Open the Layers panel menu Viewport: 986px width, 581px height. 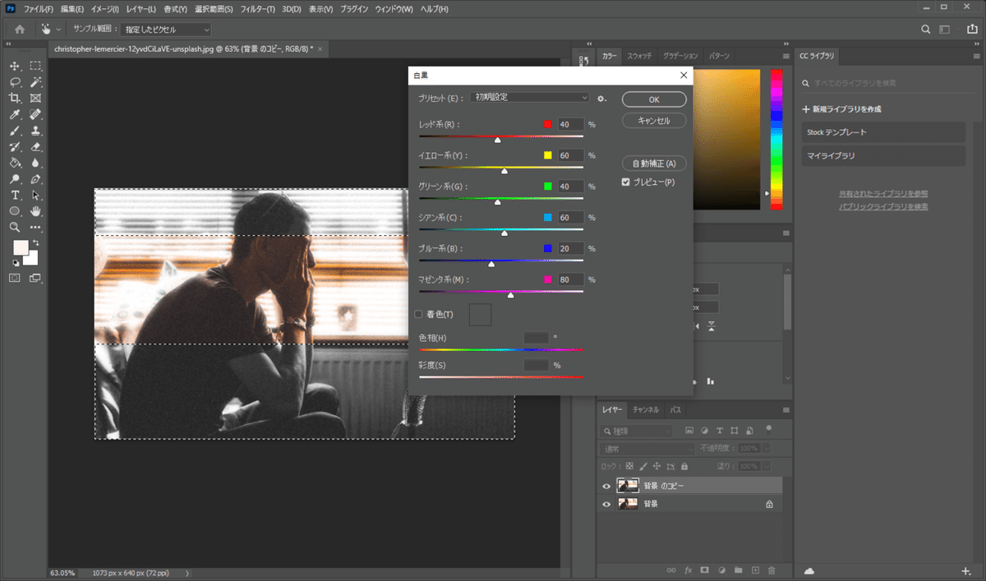pyautogui.click(x=786, y=409)
